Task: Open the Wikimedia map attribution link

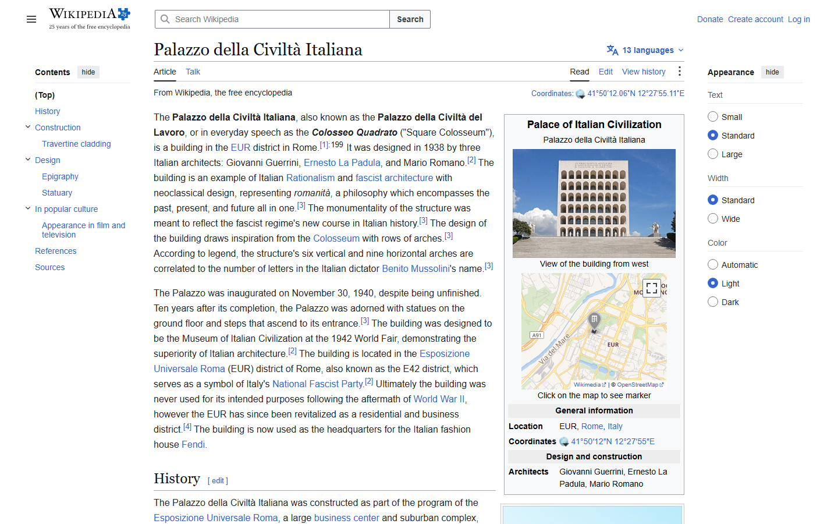Action: [x=590, y=385]
